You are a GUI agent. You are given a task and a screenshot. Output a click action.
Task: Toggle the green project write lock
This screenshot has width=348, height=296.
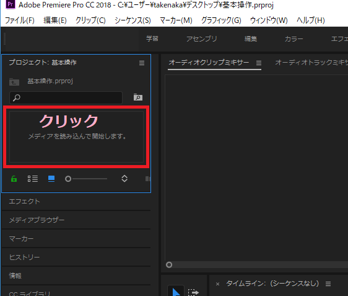[x=14, y=179]
